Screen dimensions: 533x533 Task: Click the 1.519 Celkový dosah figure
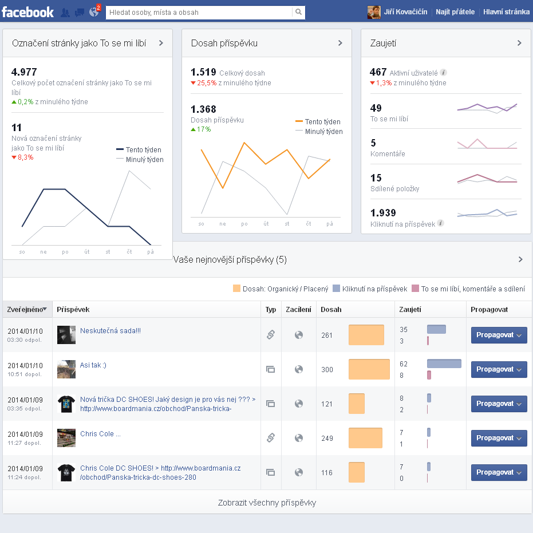[203, 72]
